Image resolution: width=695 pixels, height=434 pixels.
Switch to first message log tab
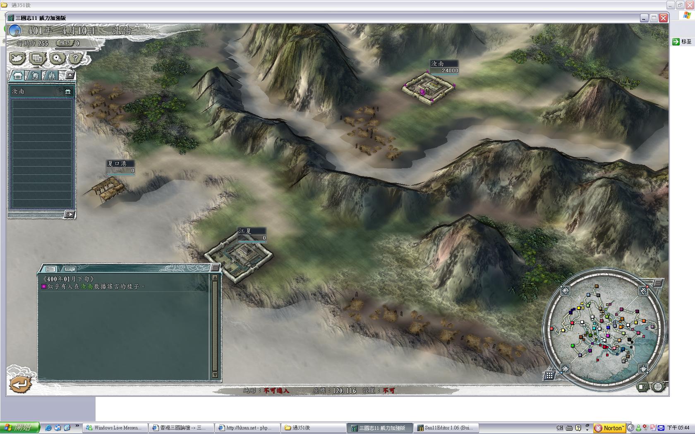point(50,269)
